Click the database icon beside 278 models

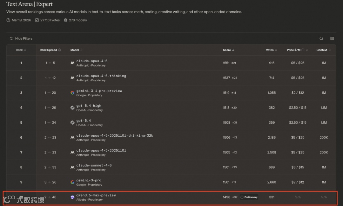tap(65, 20)
